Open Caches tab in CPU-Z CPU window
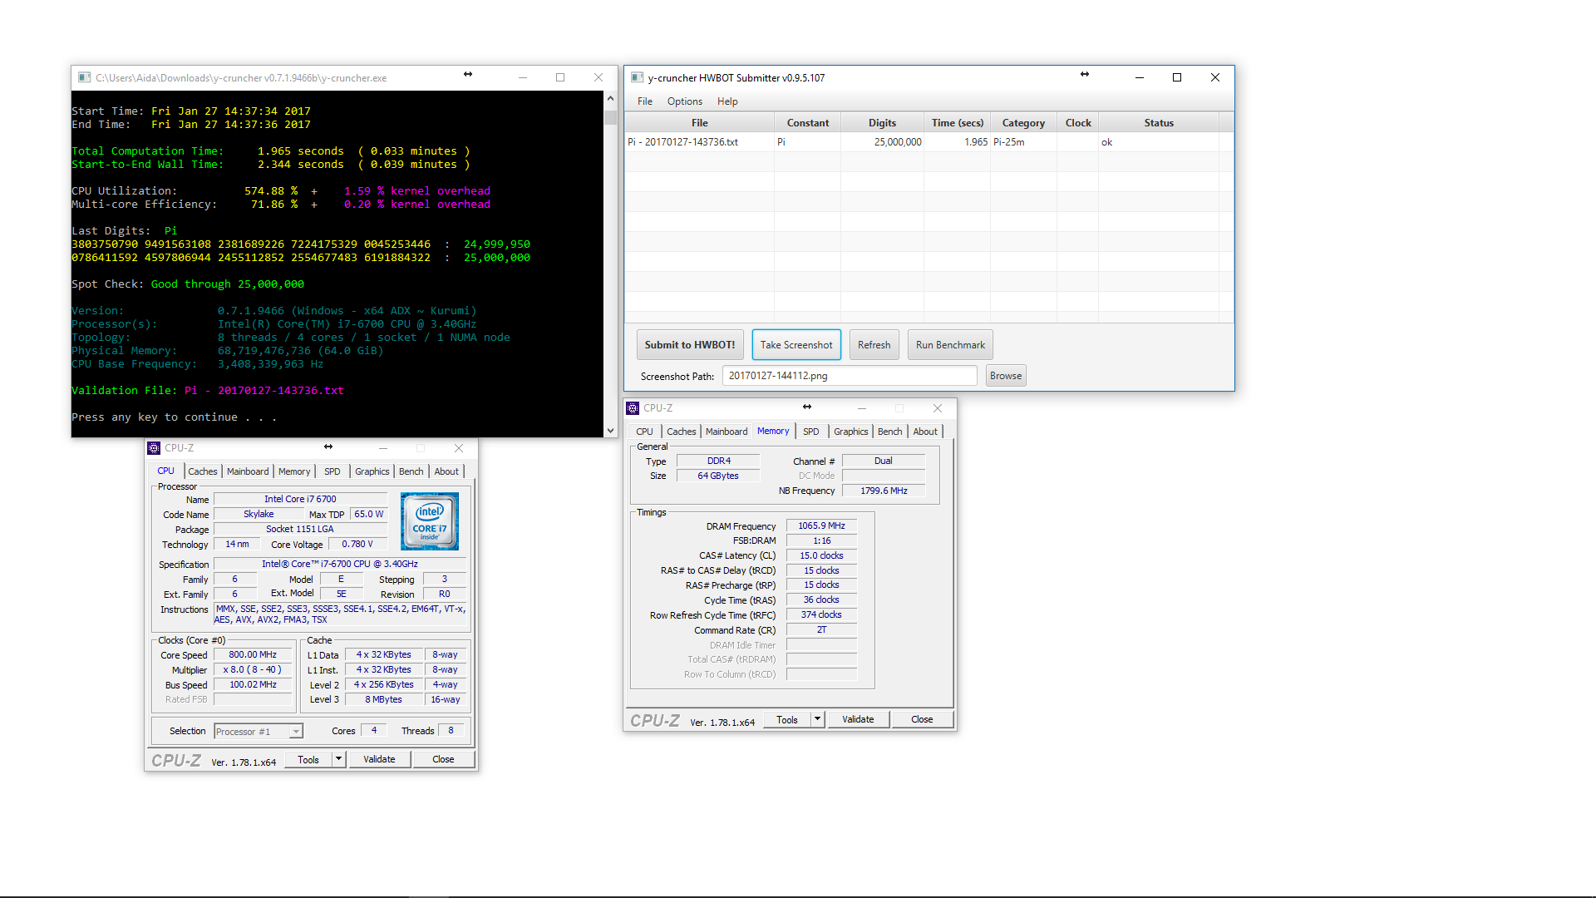Viewport: 1596px width, 898px height. pyautogui.click(x=203, y=471)
